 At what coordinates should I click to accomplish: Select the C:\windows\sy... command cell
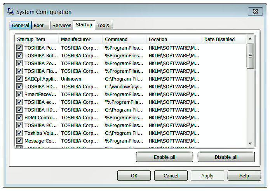(x=124, y=87)
